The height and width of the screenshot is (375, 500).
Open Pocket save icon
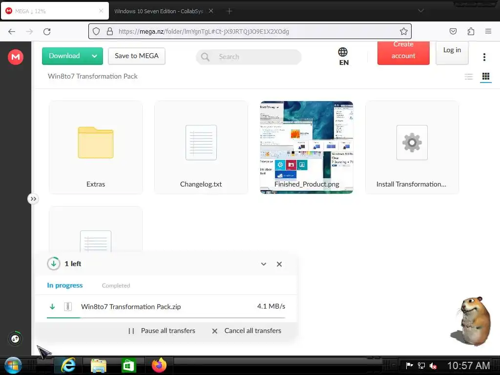click(x=453, y=31)
